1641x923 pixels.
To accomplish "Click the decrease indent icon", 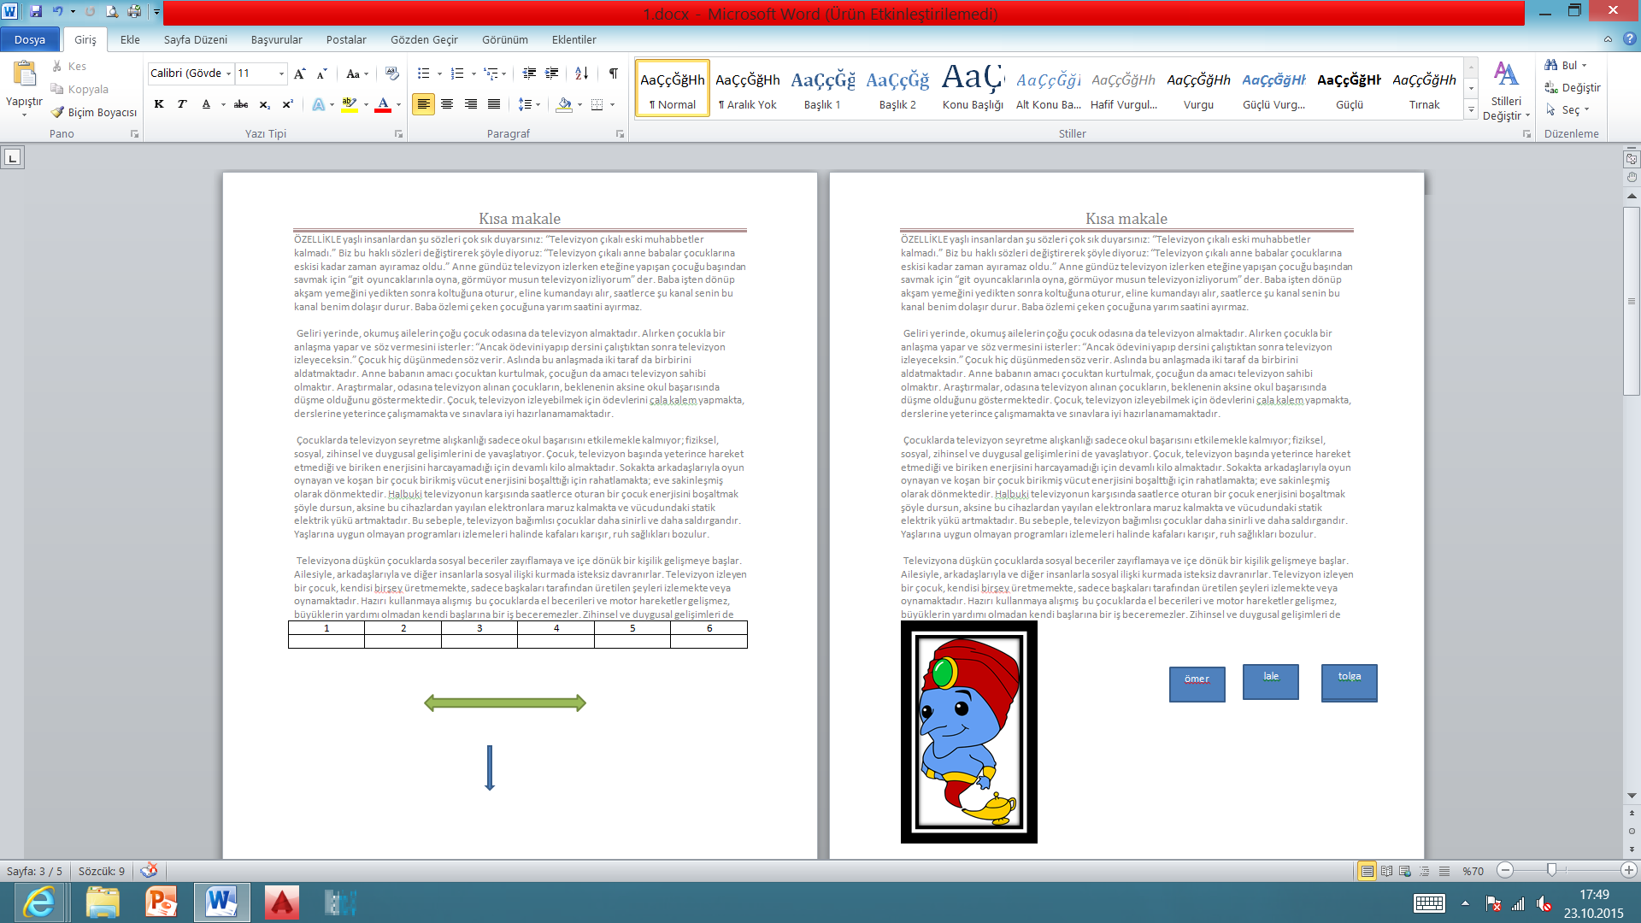I will (x=529, y=73).
